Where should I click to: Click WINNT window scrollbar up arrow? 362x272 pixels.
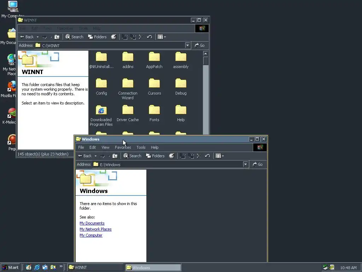click(205, 53)
